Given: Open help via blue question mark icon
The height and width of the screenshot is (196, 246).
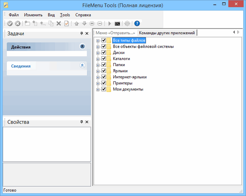Looking at the screenshot, I should [x=137, y=23].
